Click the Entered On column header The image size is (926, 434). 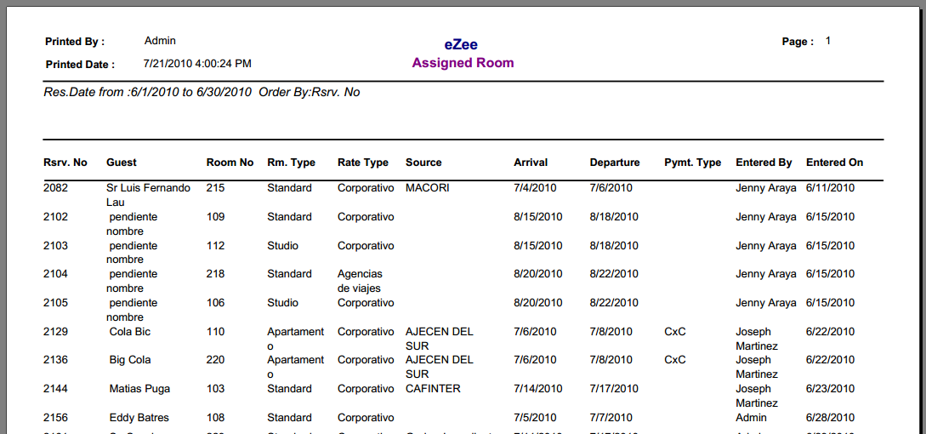834,163
